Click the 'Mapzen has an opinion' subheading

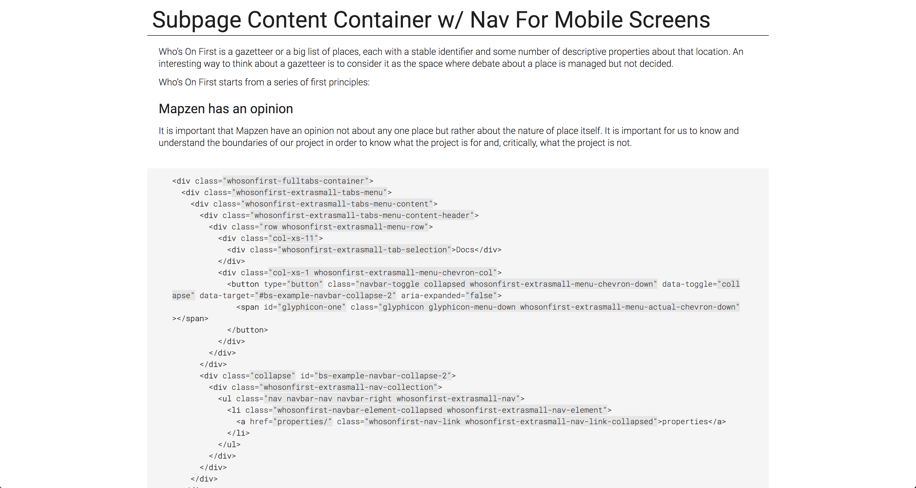pyautogui.click(x=225, y=109)
